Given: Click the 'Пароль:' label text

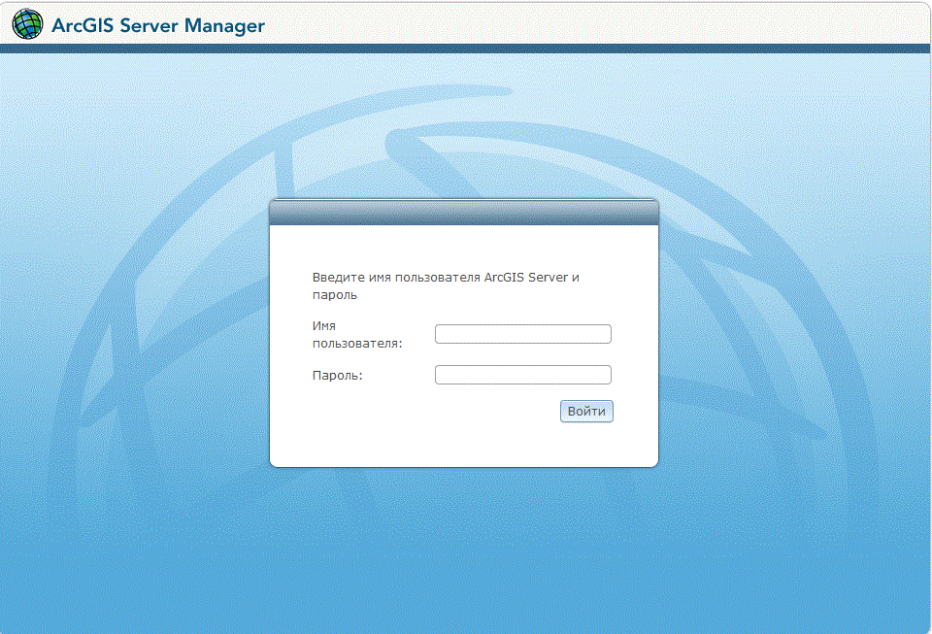Looking at the screenshot, I should click(336, 375).
